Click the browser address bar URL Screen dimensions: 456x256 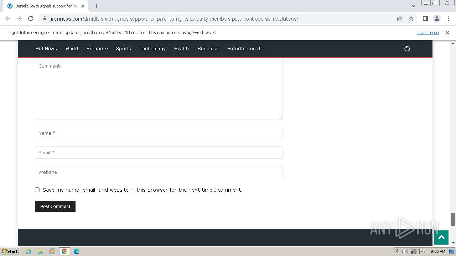174,19
